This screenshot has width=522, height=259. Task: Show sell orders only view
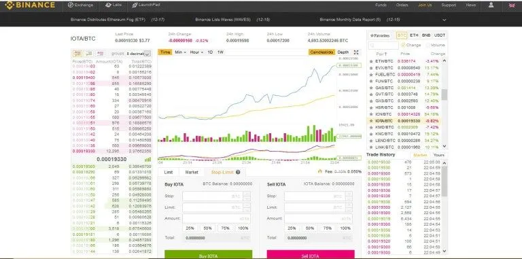click(x=100, y=53)
